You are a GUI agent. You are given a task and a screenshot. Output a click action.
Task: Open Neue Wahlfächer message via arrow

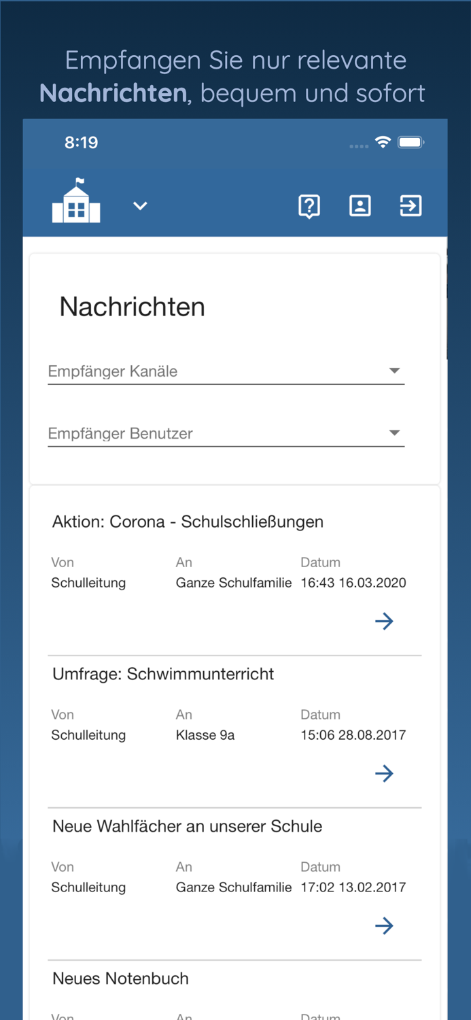pyautogui.click(x=384, y=925)
